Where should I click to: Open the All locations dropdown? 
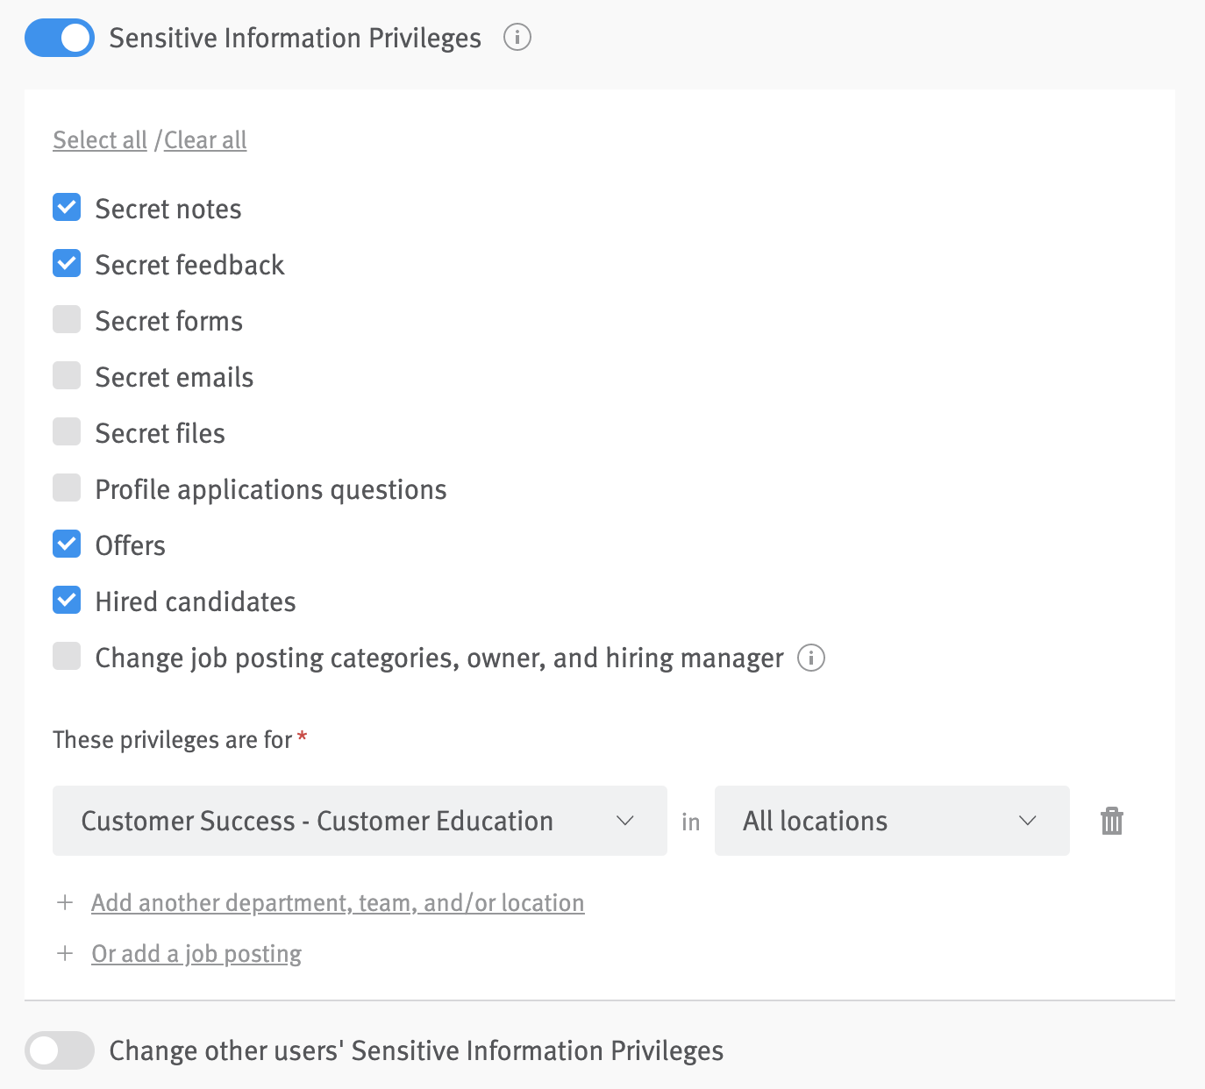[x=891, y=822]
